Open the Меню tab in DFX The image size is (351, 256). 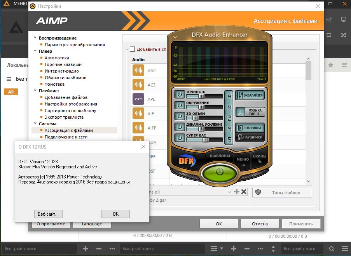point(243,161)
